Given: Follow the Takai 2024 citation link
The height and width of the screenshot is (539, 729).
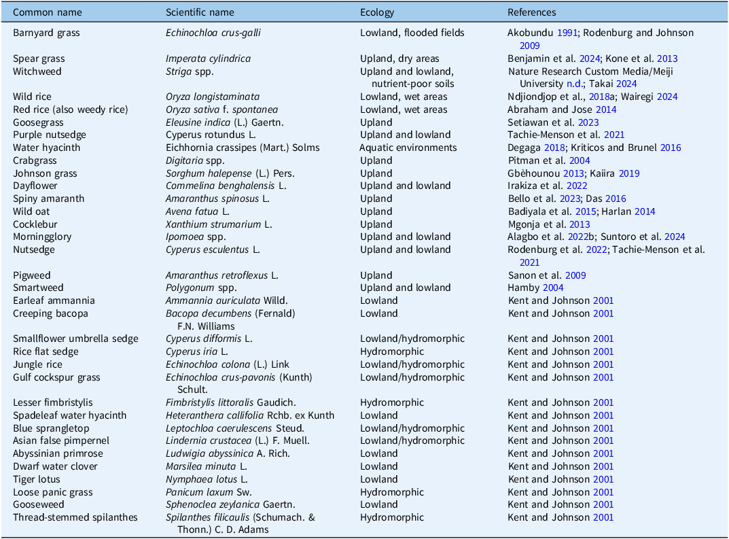Looking at the screenshot, I should [x=626, y=84].
